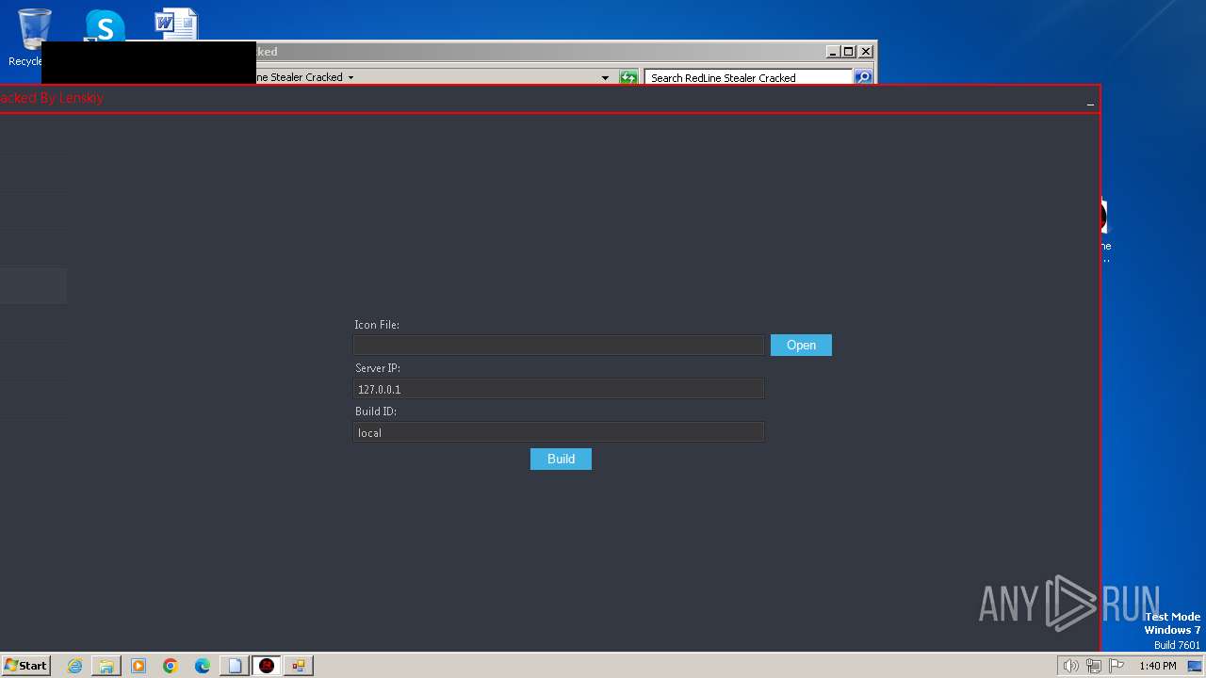Close the Explorer window behind

[x=866, y=52]
